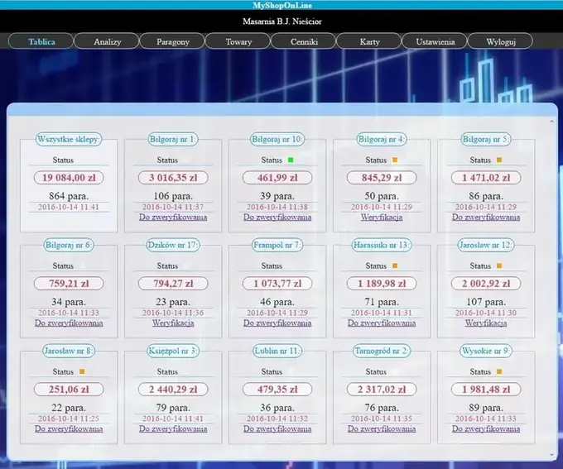Click the amount 1 471,02 zł
The height and width of the screenshot is (469, 563).
point(486,178)
